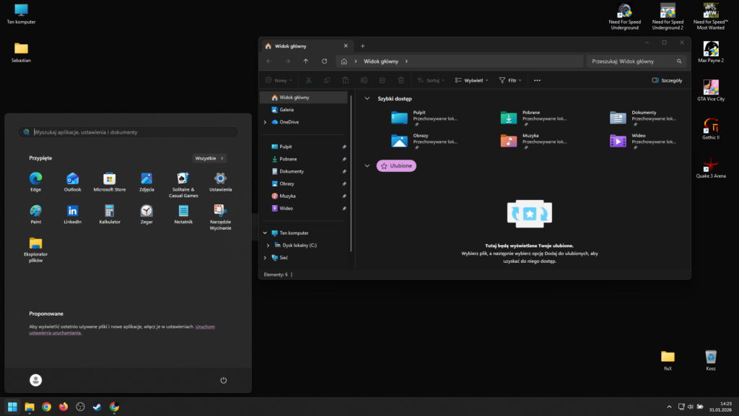
Task: Select Galeria in the navigation pane
Action: (286, 110)
